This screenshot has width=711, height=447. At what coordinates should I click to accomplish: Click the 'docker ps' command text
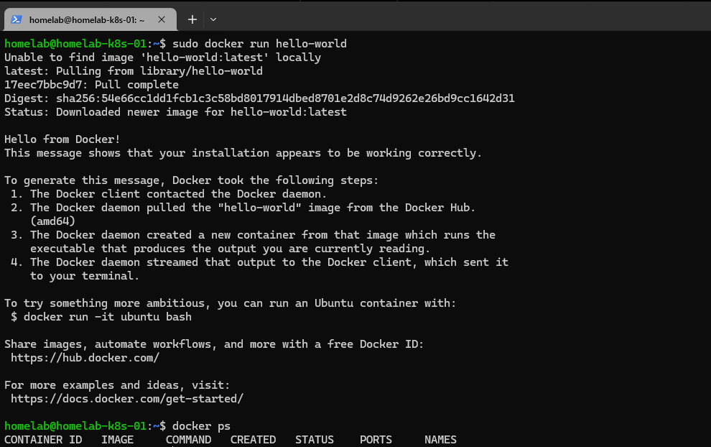tap(201, 426)
